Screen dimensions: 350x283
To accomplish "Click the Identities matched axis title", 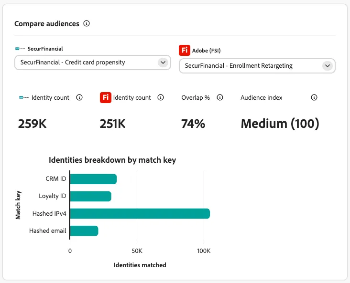I will 140,265.
